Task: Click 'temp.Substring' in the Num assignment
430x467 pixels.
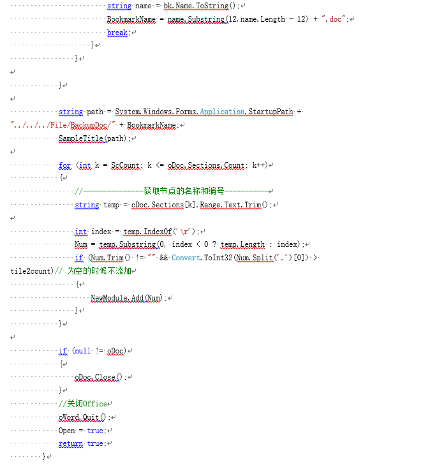Action: (x=128, y=244)
